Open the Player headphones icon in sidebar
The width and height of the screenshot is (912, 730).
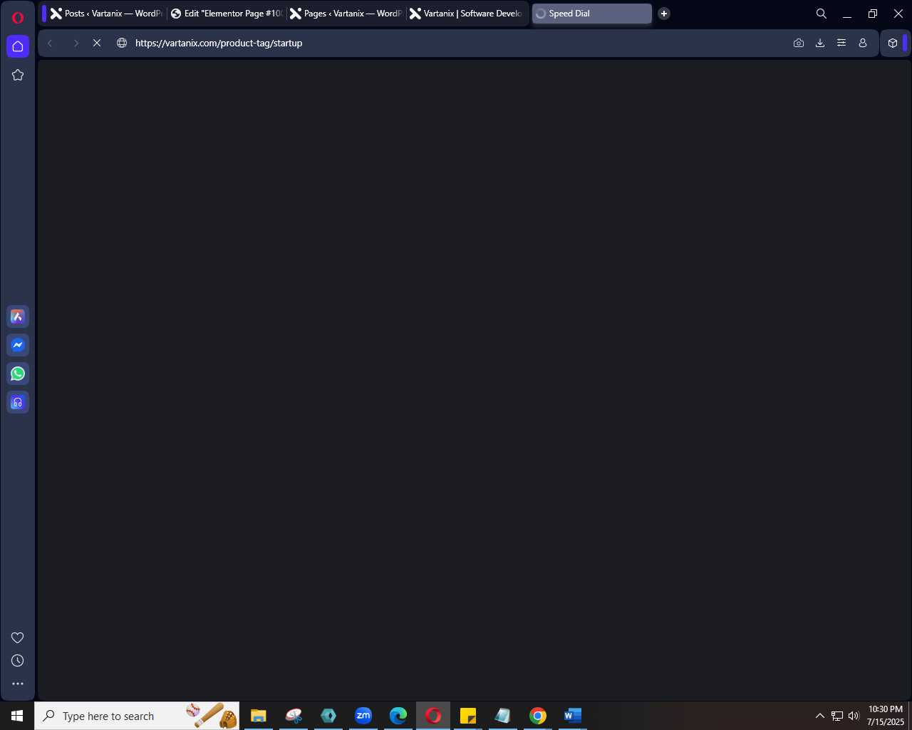18,402
